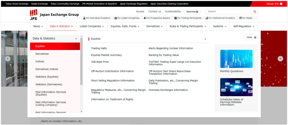
Task: Click the About JPX arrow icon
Action: click(x=281, y=4)
